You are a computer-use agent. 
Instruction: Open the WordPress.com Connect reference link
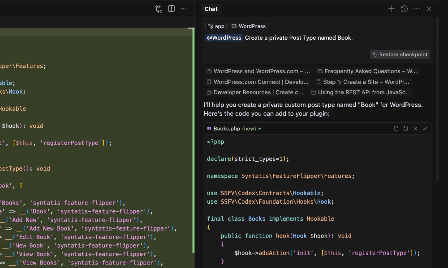[258, 82]
